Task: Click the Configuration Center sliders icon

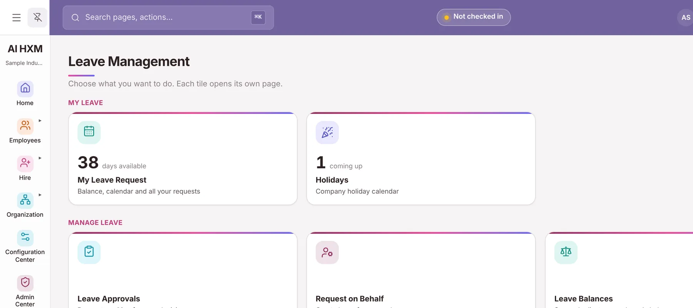Action: (25, 238)
